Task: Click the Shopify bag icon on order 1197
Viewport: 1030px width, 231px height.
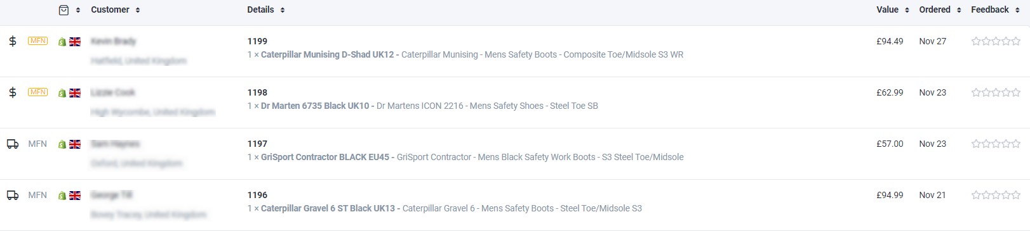Action: coord(62,144)
